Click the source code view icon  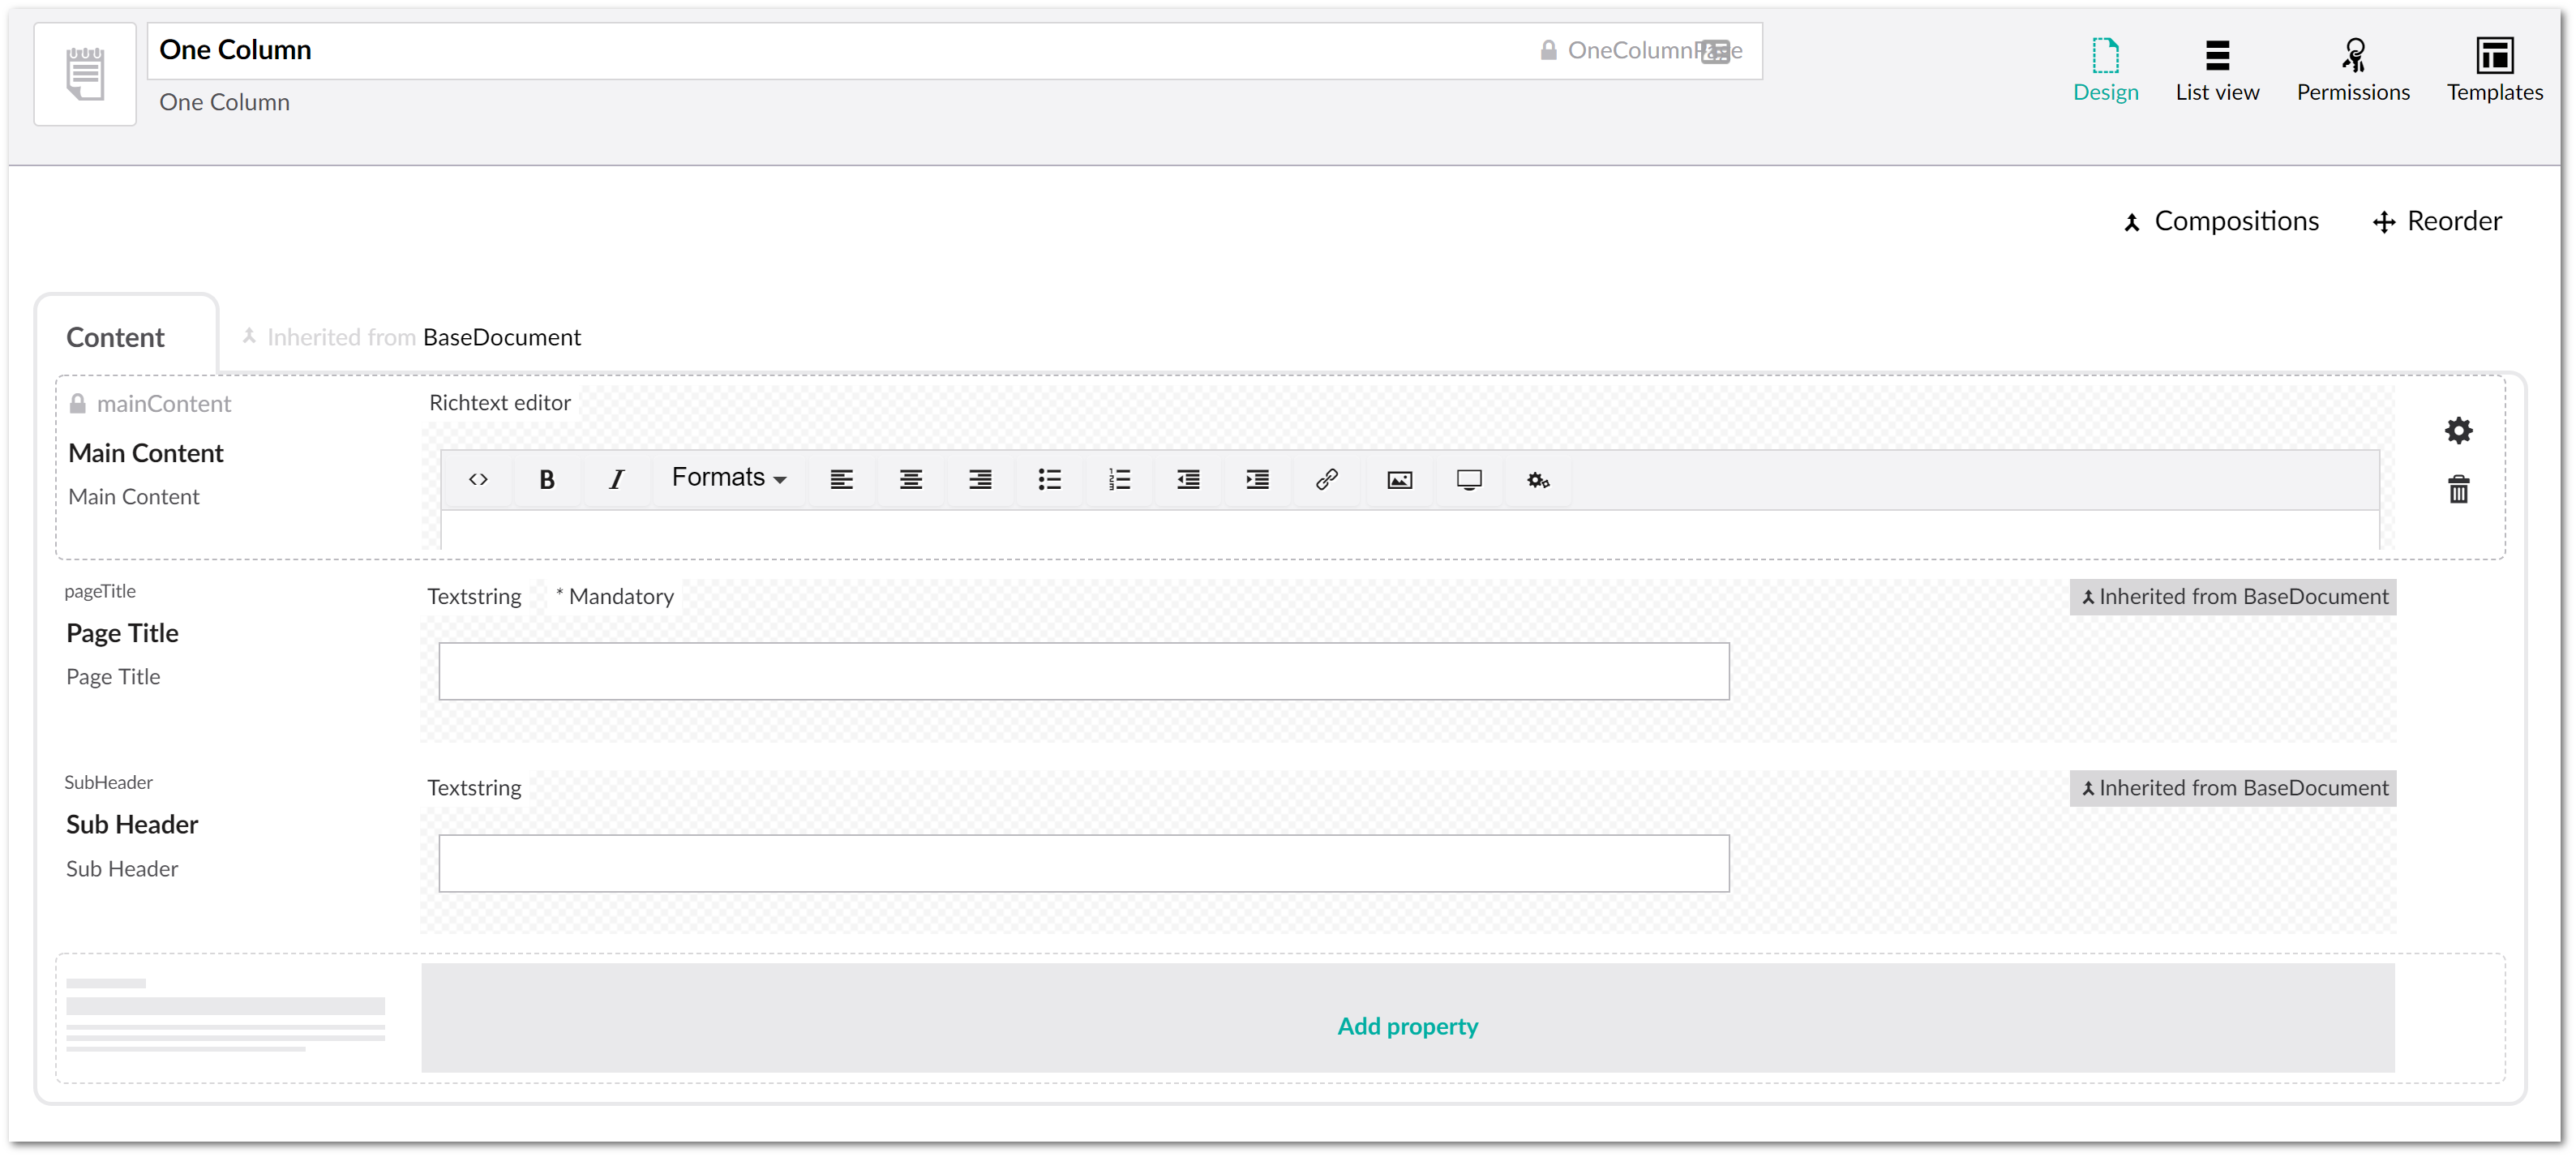pyautogui.click(x=478, y=480)
